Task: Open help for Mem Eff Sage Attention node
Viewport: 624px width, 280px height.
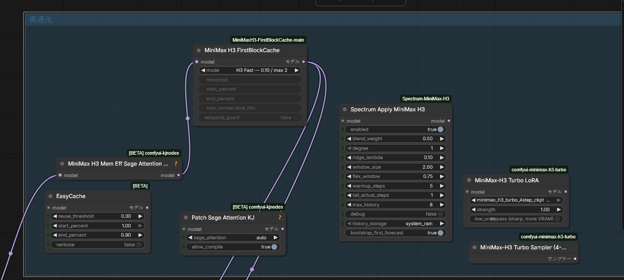Action: click(176, 164)
